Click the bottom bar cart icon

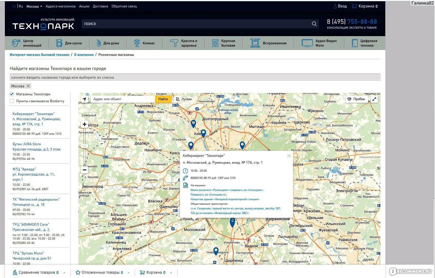(142, 272)
